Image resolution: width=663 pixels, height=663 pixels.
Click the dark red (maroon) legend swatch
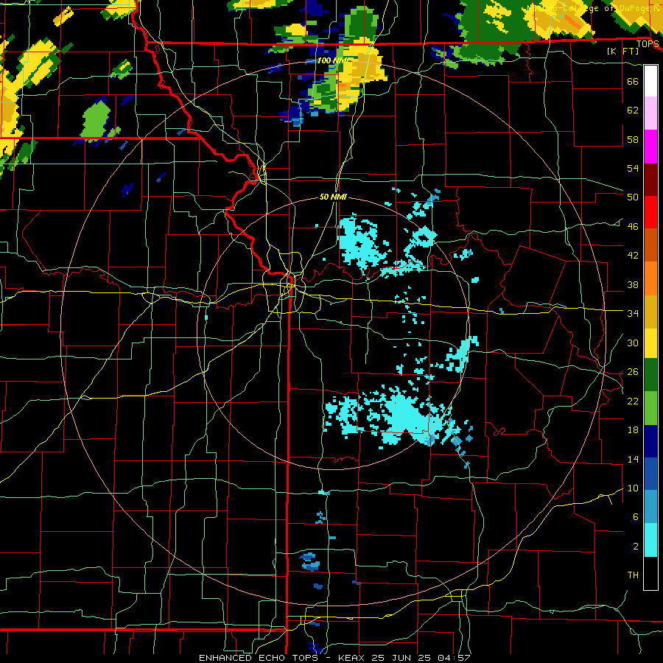[650, 179]
